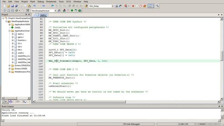
Task: Download to flash with the LOAD icon
Action: [28, 10]
